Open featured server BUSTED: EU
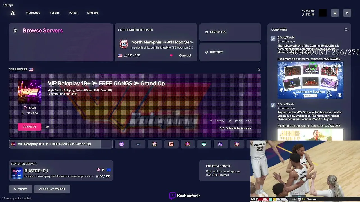 pos(61,171)
